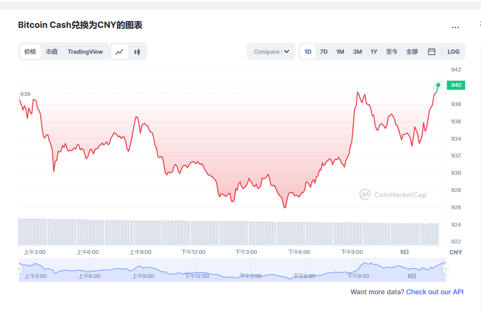
Task: Open the three-dot more options menu
Action: point(455,27)
